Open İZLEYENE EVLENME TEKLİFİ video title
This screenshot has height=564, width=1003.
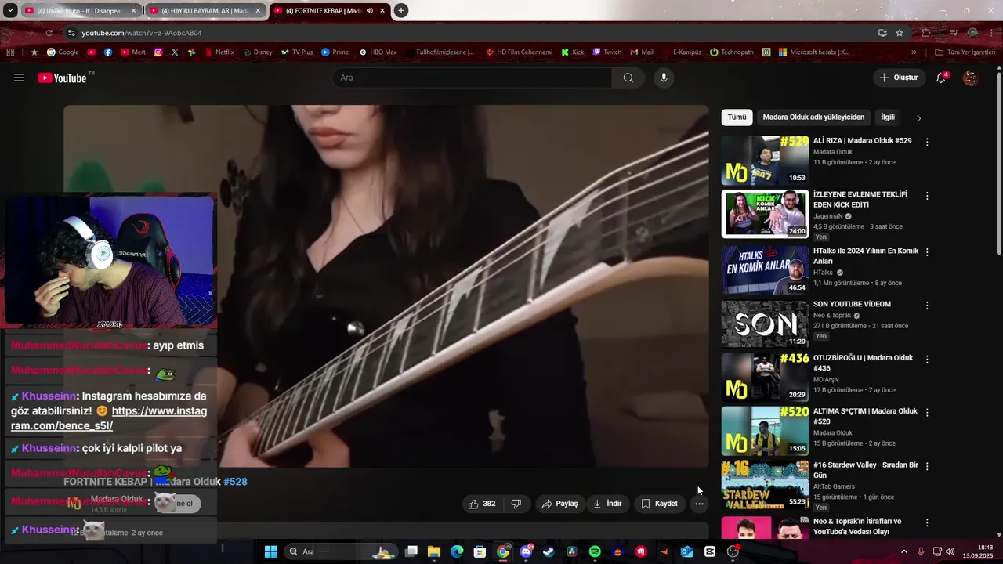860,199
